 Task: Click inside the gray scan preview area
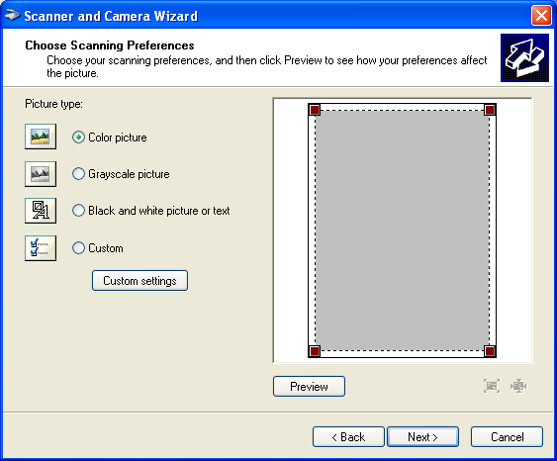click(402, 230)
